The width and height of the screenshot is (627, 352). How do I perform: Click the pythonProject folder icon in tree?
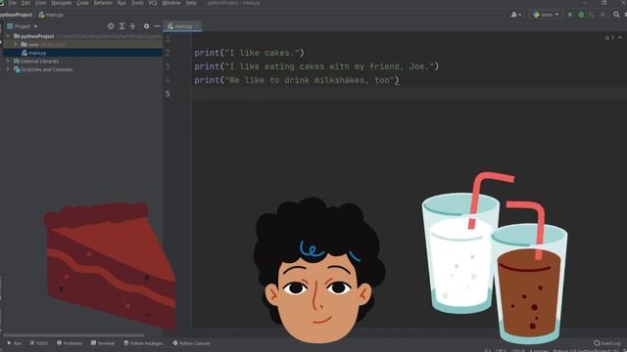pyautogui.click(x=17, y=36)
